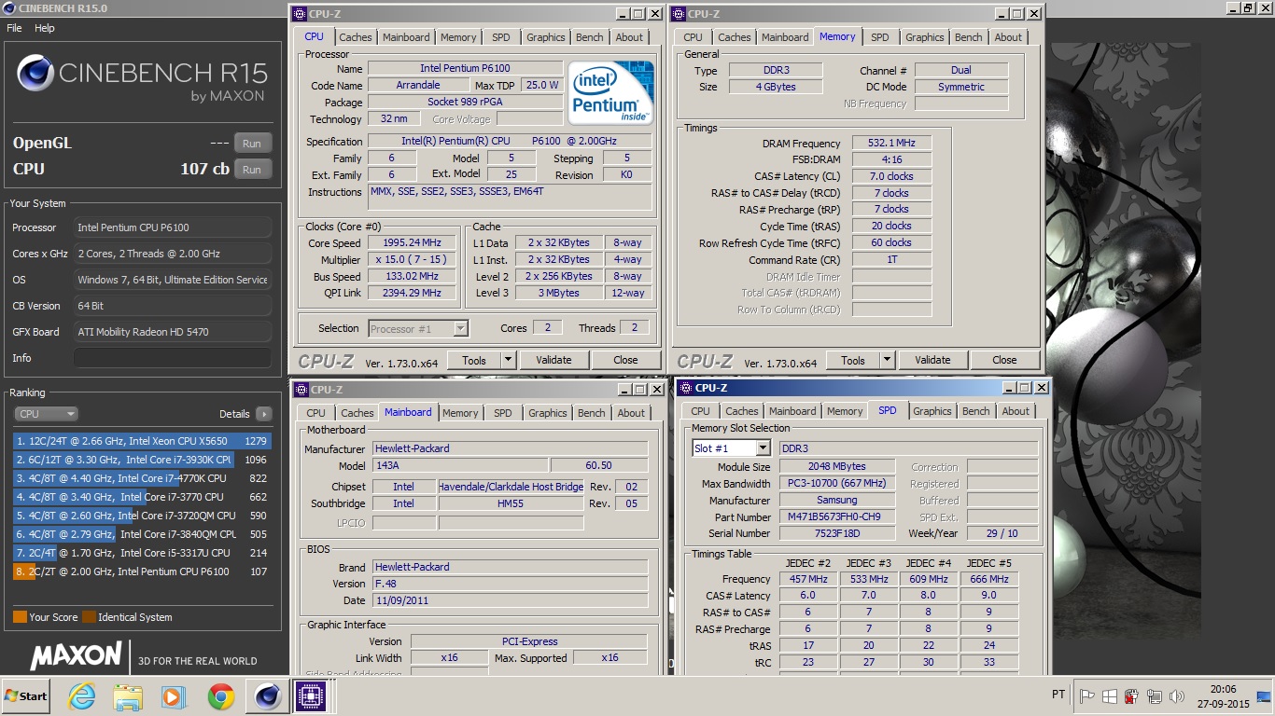The width and height of the screenshot is (1275, 716).
Task: Open Action Center flag tray icon
Action: [1087, 696]
